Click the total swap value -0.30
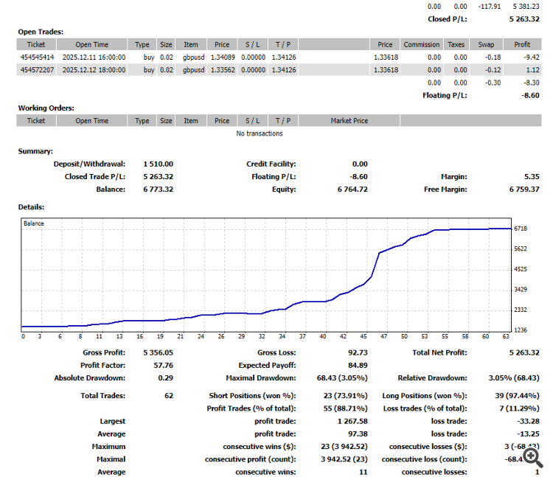553x477 pixels. (x=493, y=83)
